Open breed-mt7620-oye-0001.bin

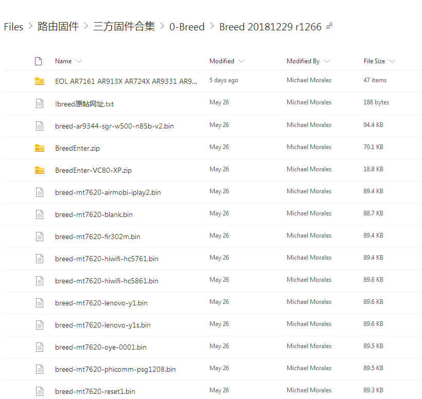101,347
